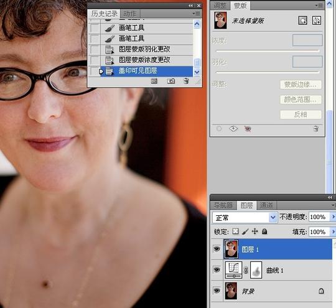Click the lower 画笔工具 history state
The height and width of the screenshot is (308, 336).
[146, 39]
